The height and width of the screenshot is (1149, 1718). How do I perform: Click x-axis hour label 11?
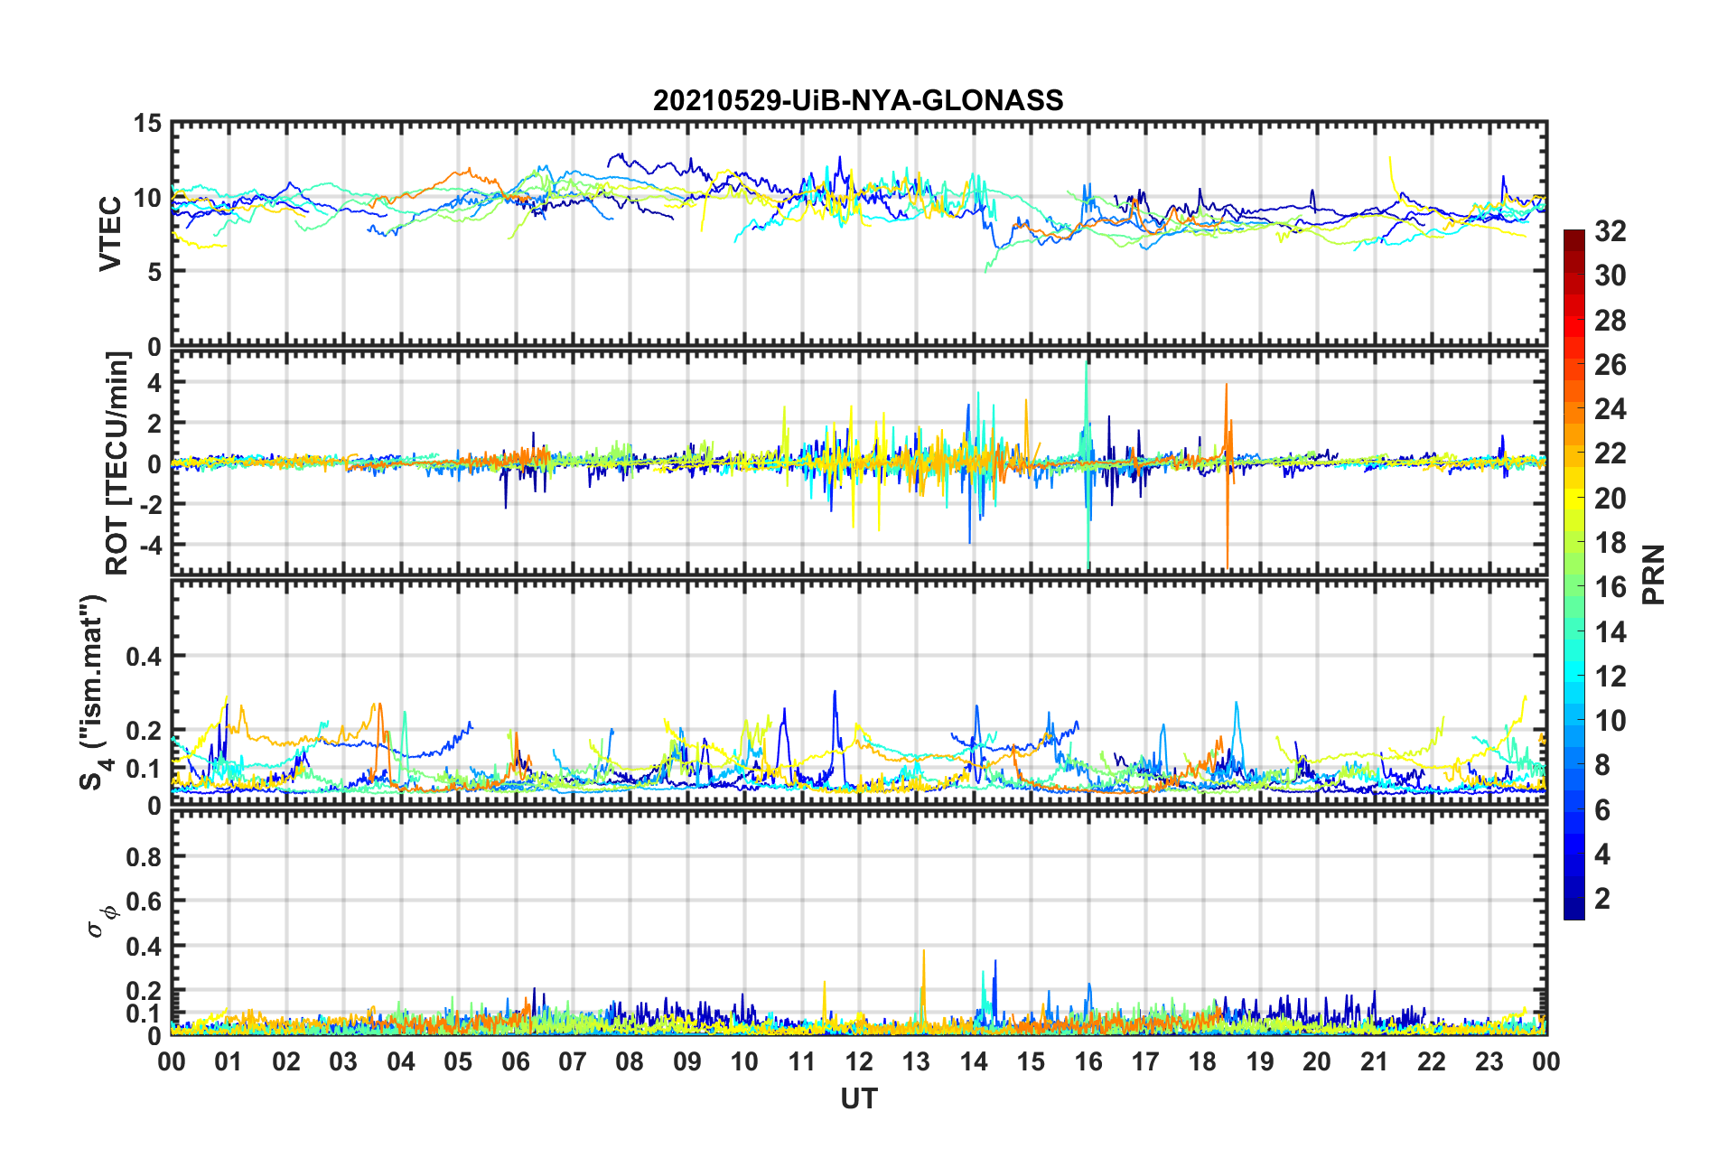tap(802, 1061)
